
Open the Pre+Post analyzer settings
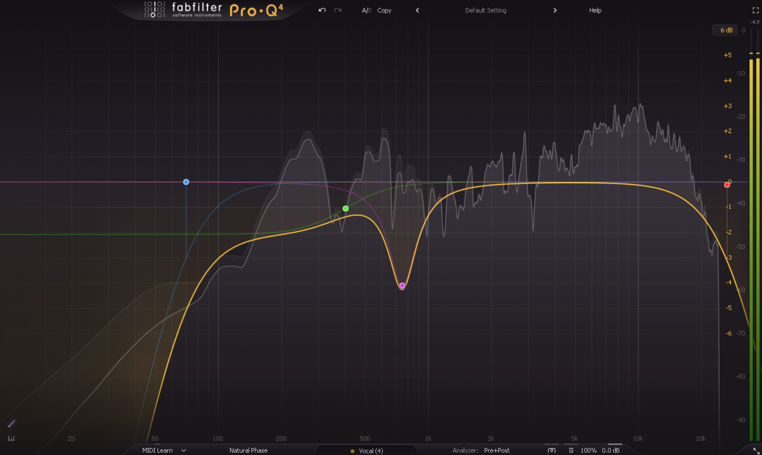pos(497,450)
